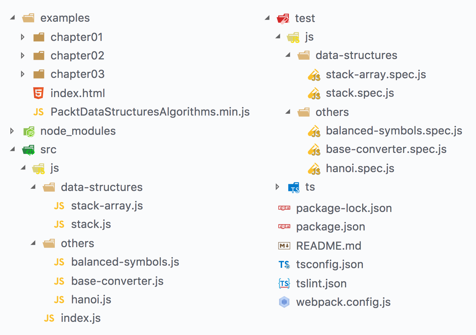Click the tsconfig.json TS icon
The height and width of the screenshot is (335, 476).
284,265
